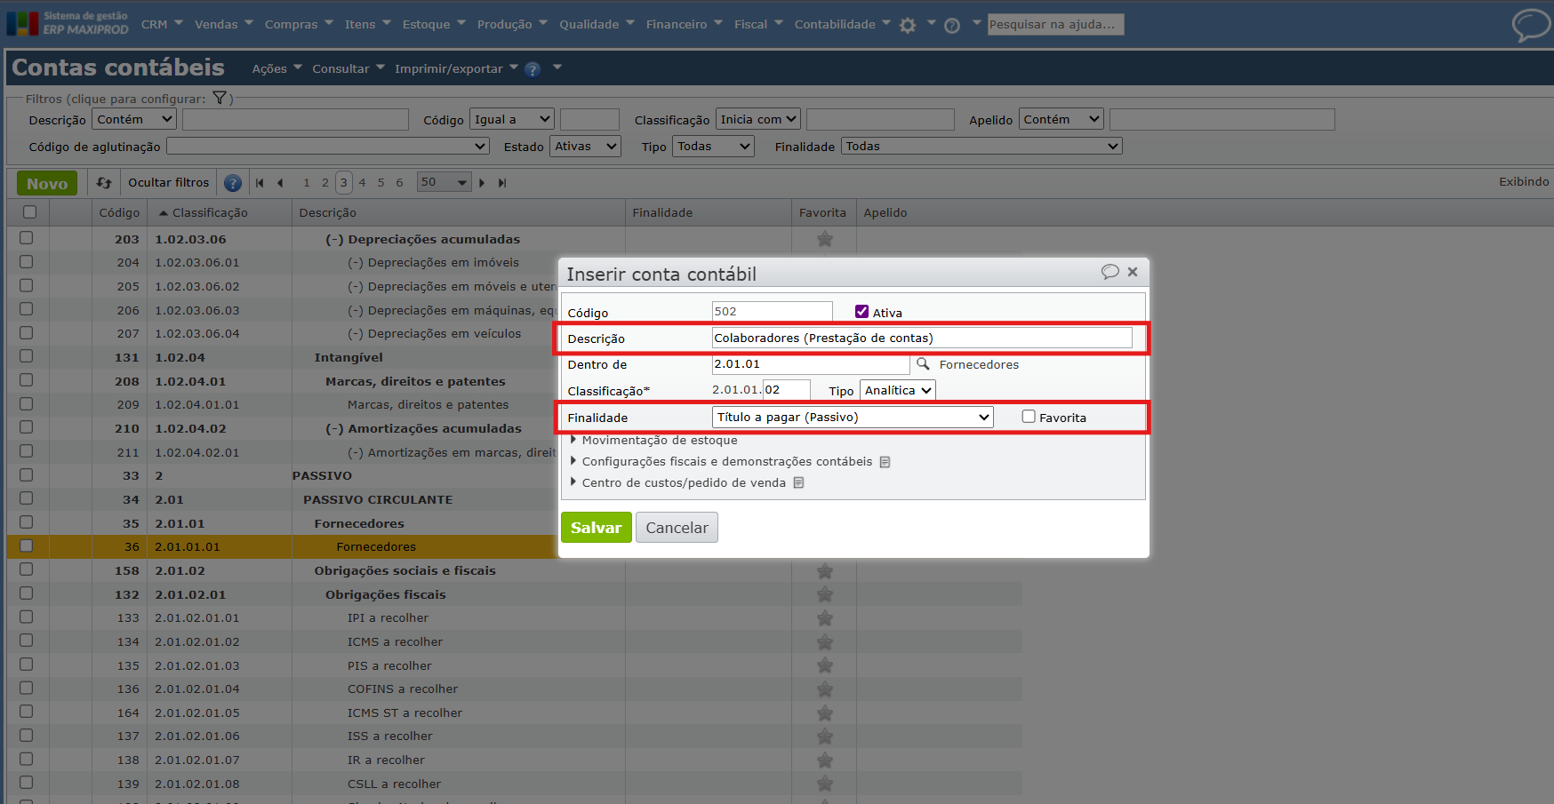Star the IPI a recolher row
The height and width of the screenshot is (804, 1554).
(825, 618)
